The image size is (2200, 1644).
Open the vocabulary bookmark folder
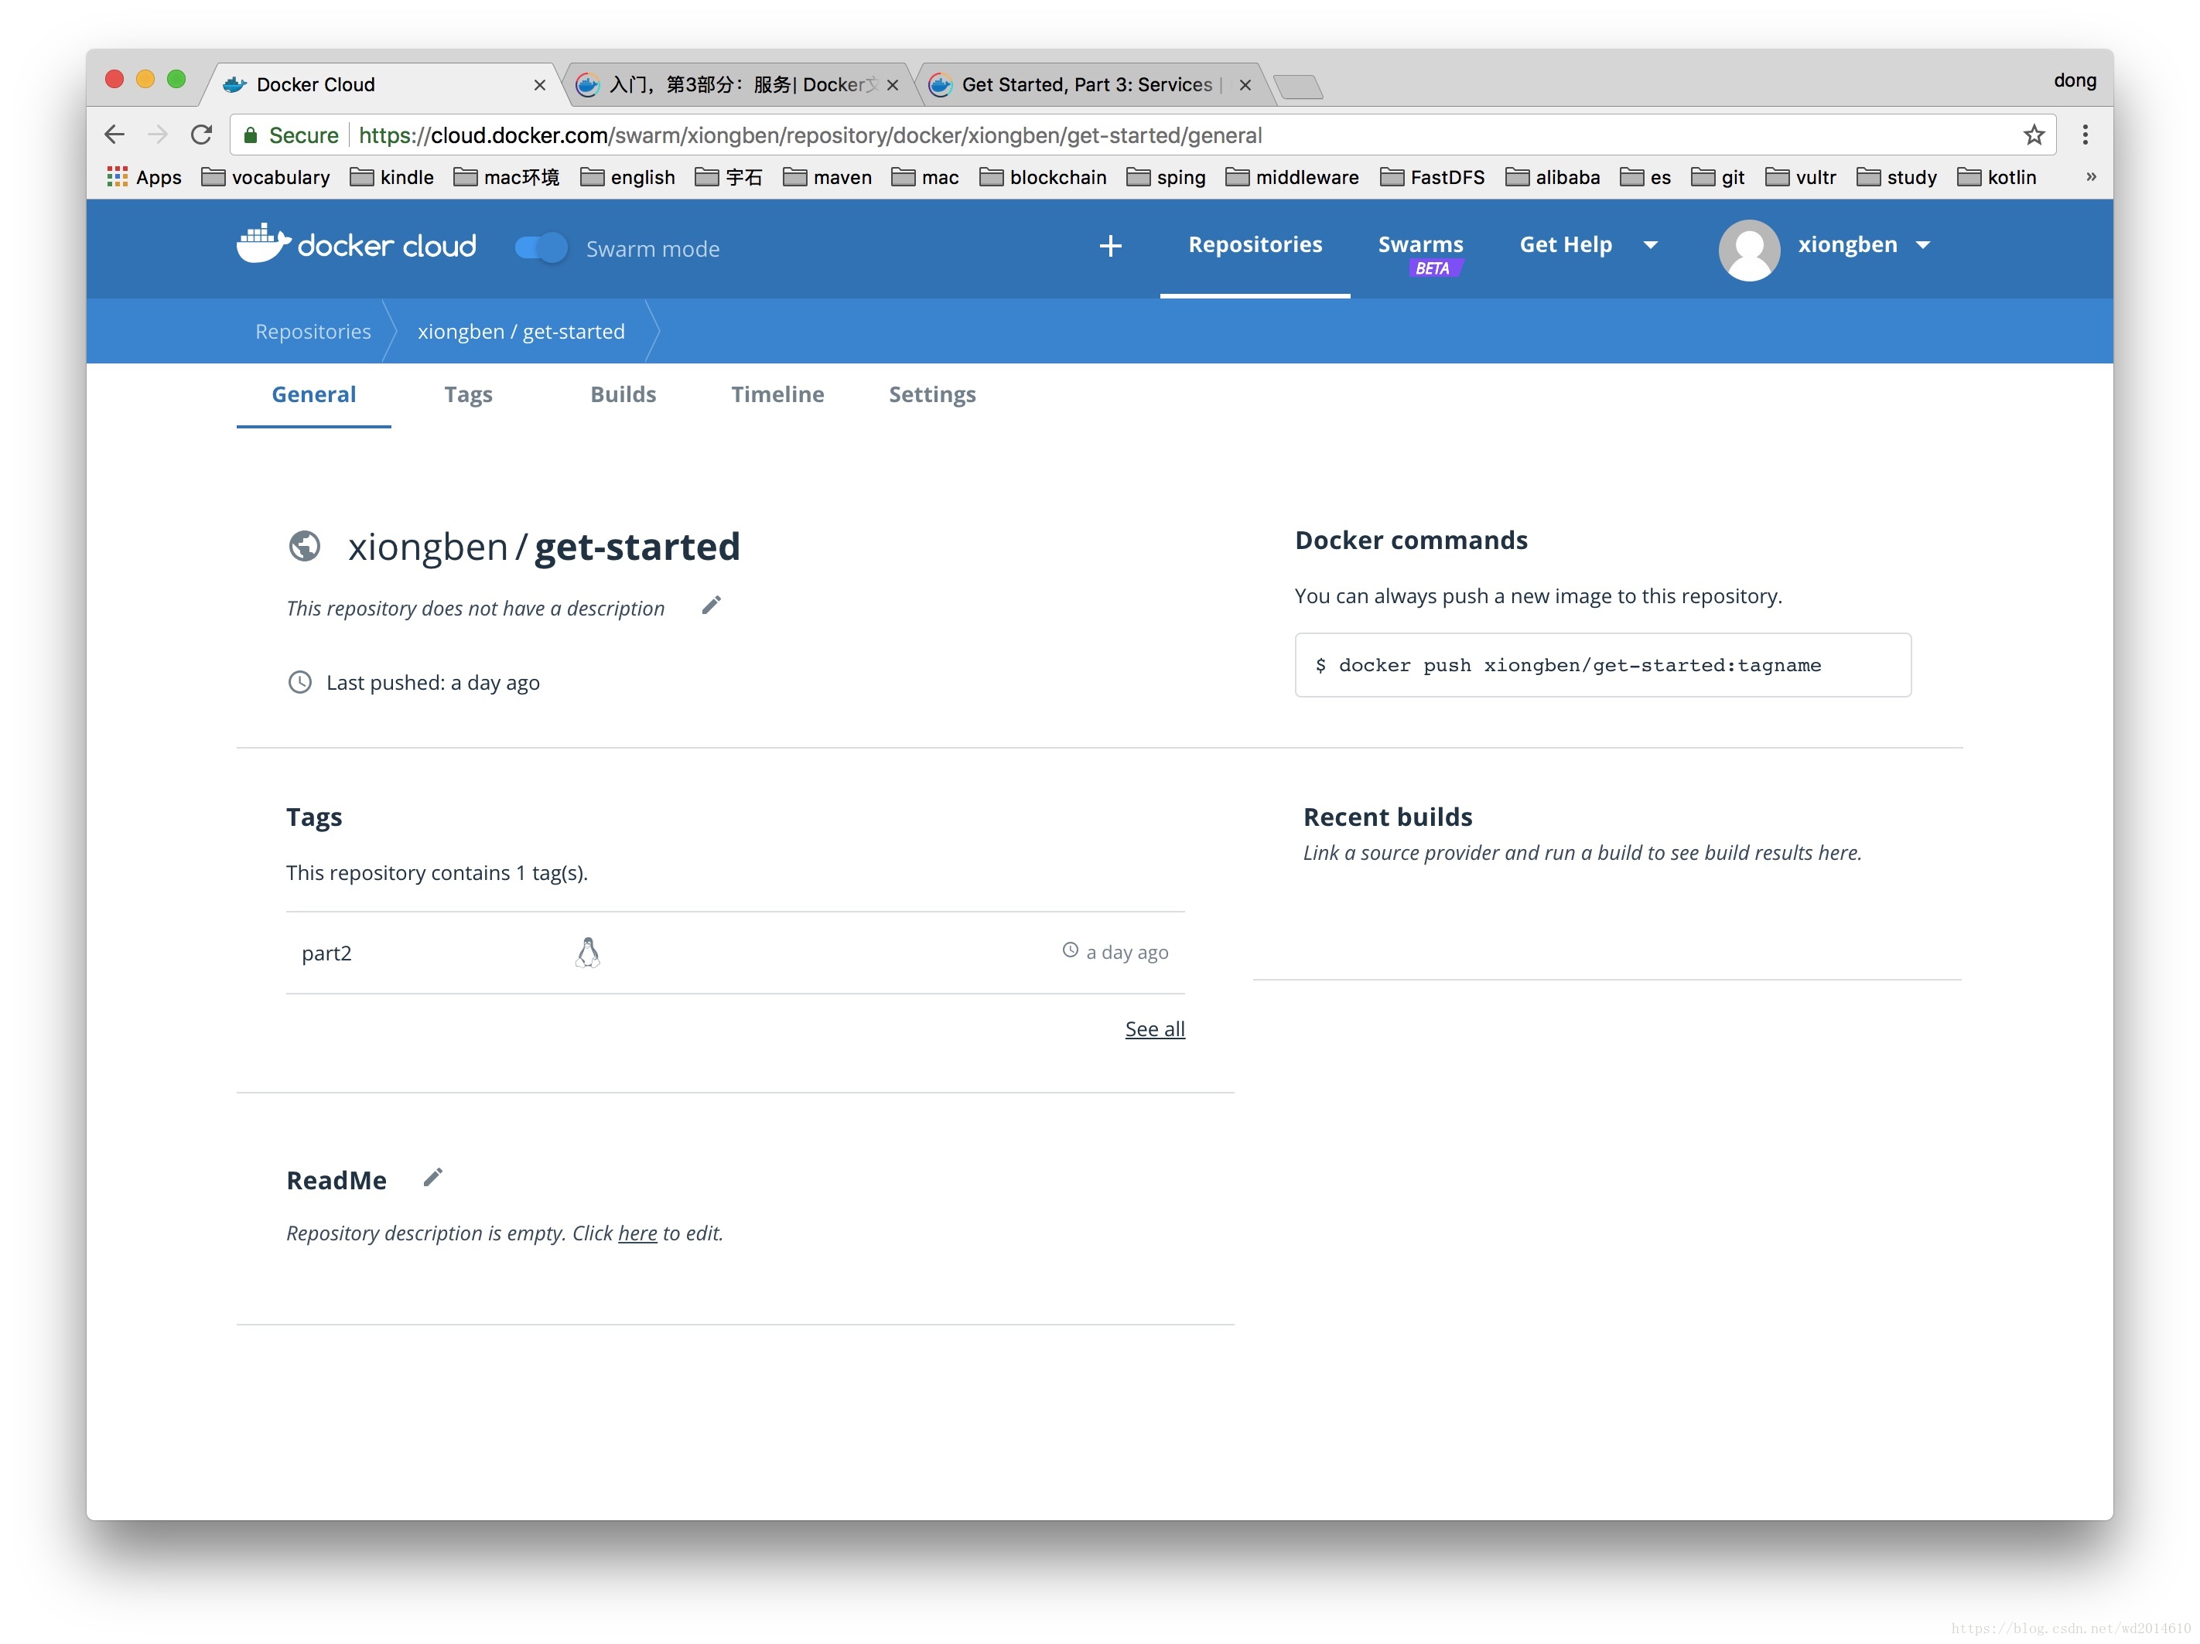(265, 177)
